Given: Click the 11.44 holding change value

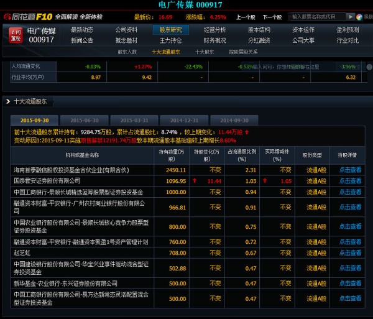Looking at the screenshot, I should [x=214, y=182].
